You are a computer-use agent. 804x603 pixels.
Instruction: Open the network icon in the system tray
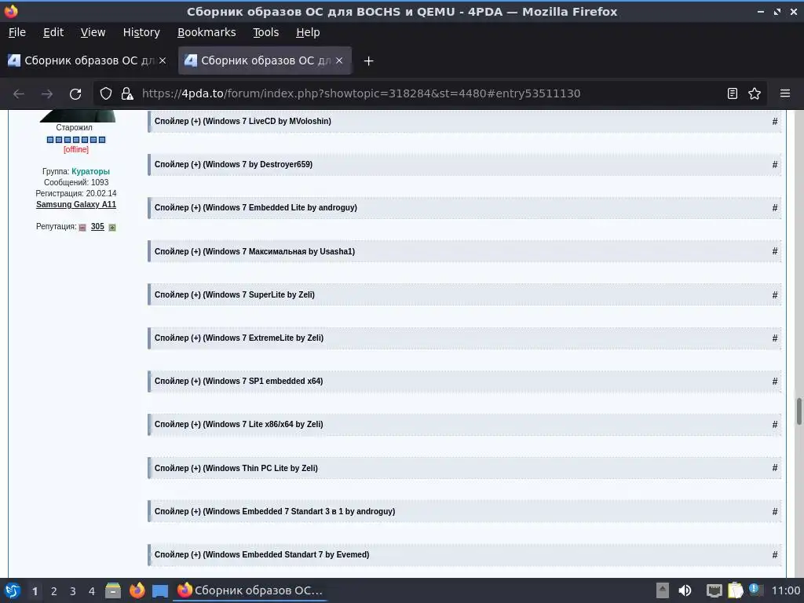(x=714, y=590)
